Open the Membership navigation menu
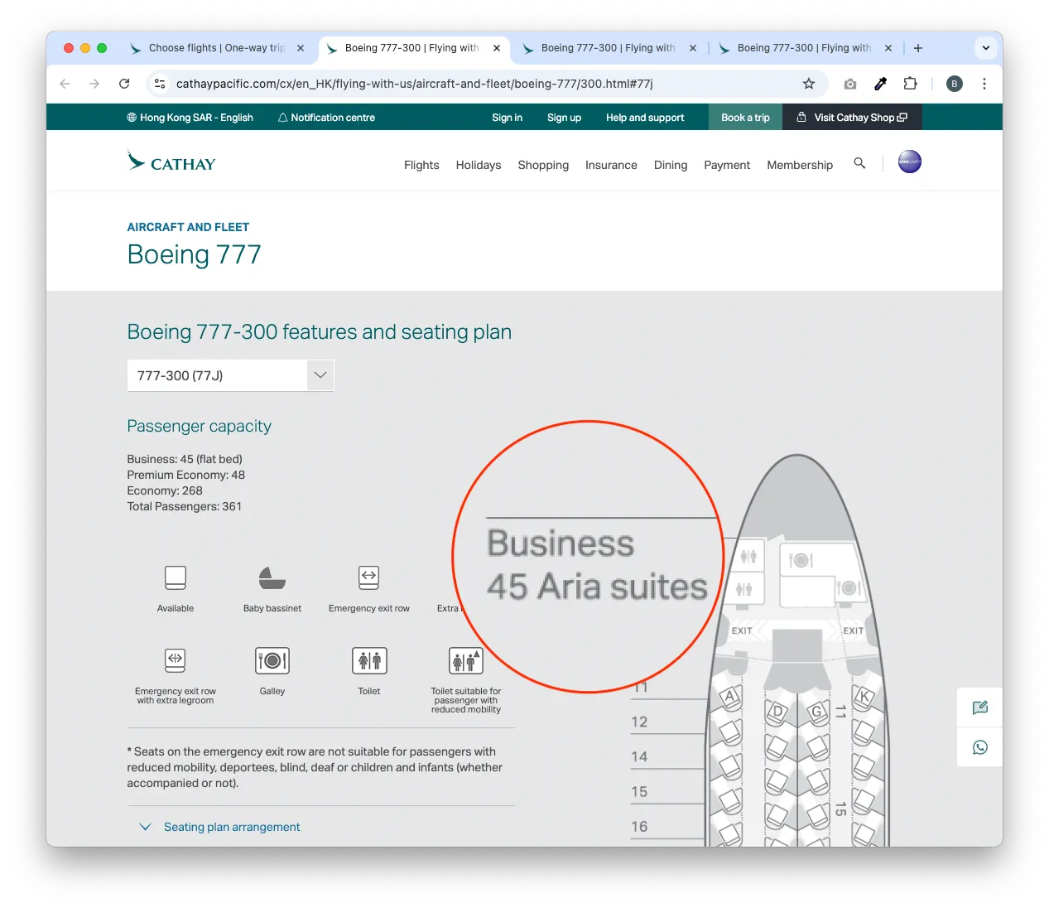The image size is (1049, 908). (x=799, y=165)
